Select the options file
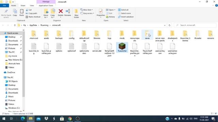Screen dimensions: 218x122 coord(59,47)
